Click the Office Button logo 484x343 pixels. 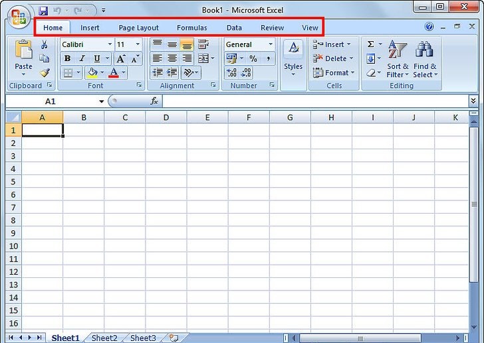(19, 17)
